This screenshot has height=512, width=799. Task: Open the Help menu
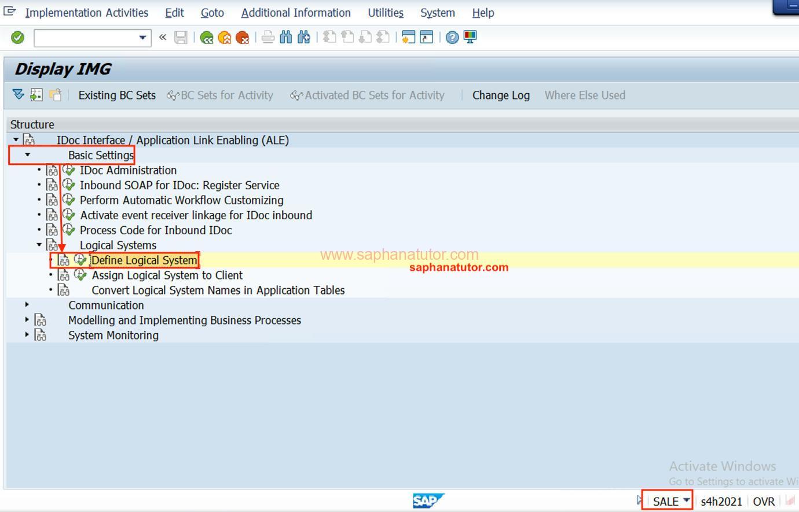pos(483,13)
